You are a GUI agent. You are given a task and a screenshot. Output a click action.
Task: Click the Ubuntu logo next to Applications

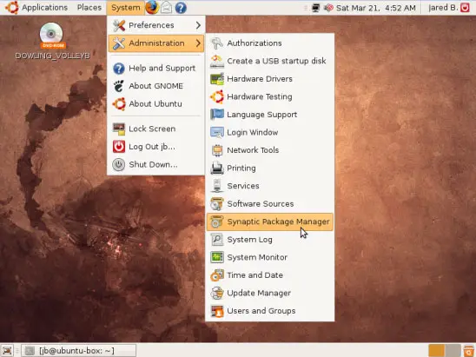coord(11,7)
